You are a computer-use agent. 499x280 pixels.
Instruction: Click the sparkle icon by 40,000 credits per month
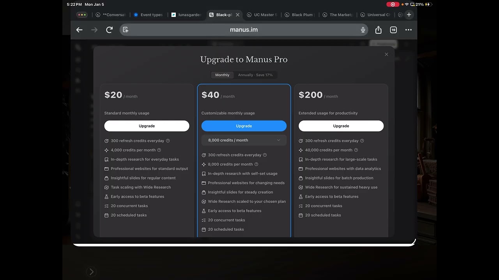(301, 150)
